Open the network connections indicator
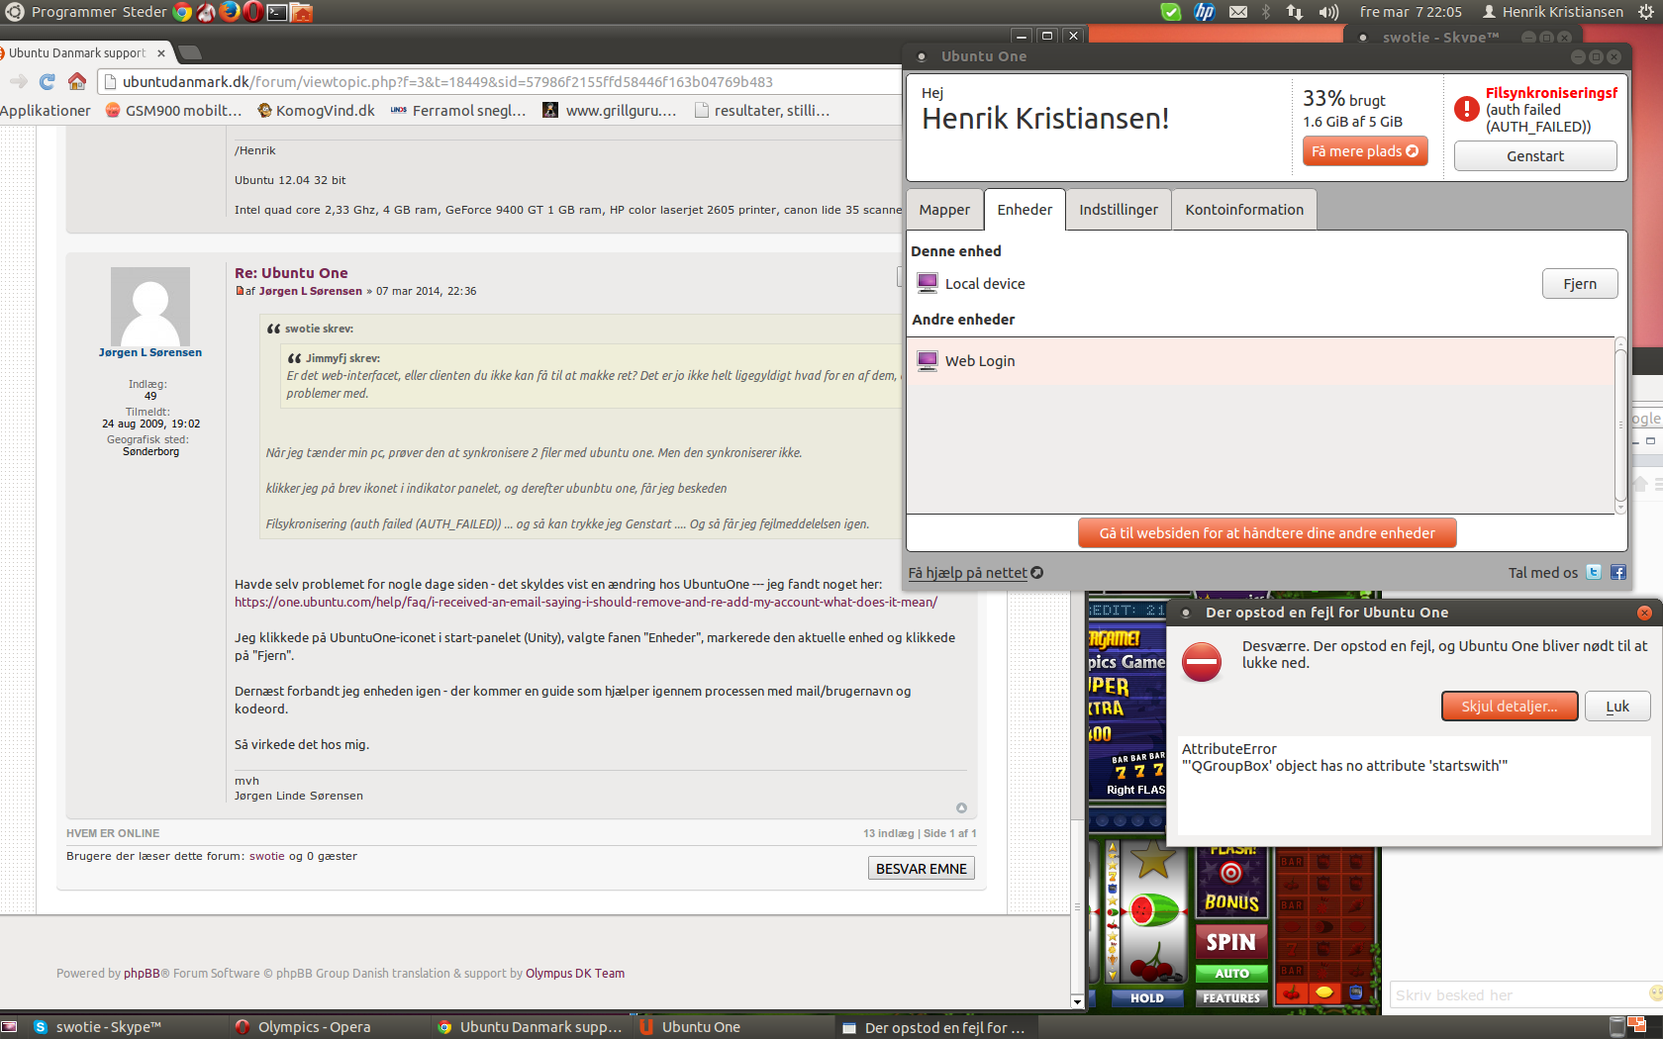1663x1039 pixels. (1295, 12)
